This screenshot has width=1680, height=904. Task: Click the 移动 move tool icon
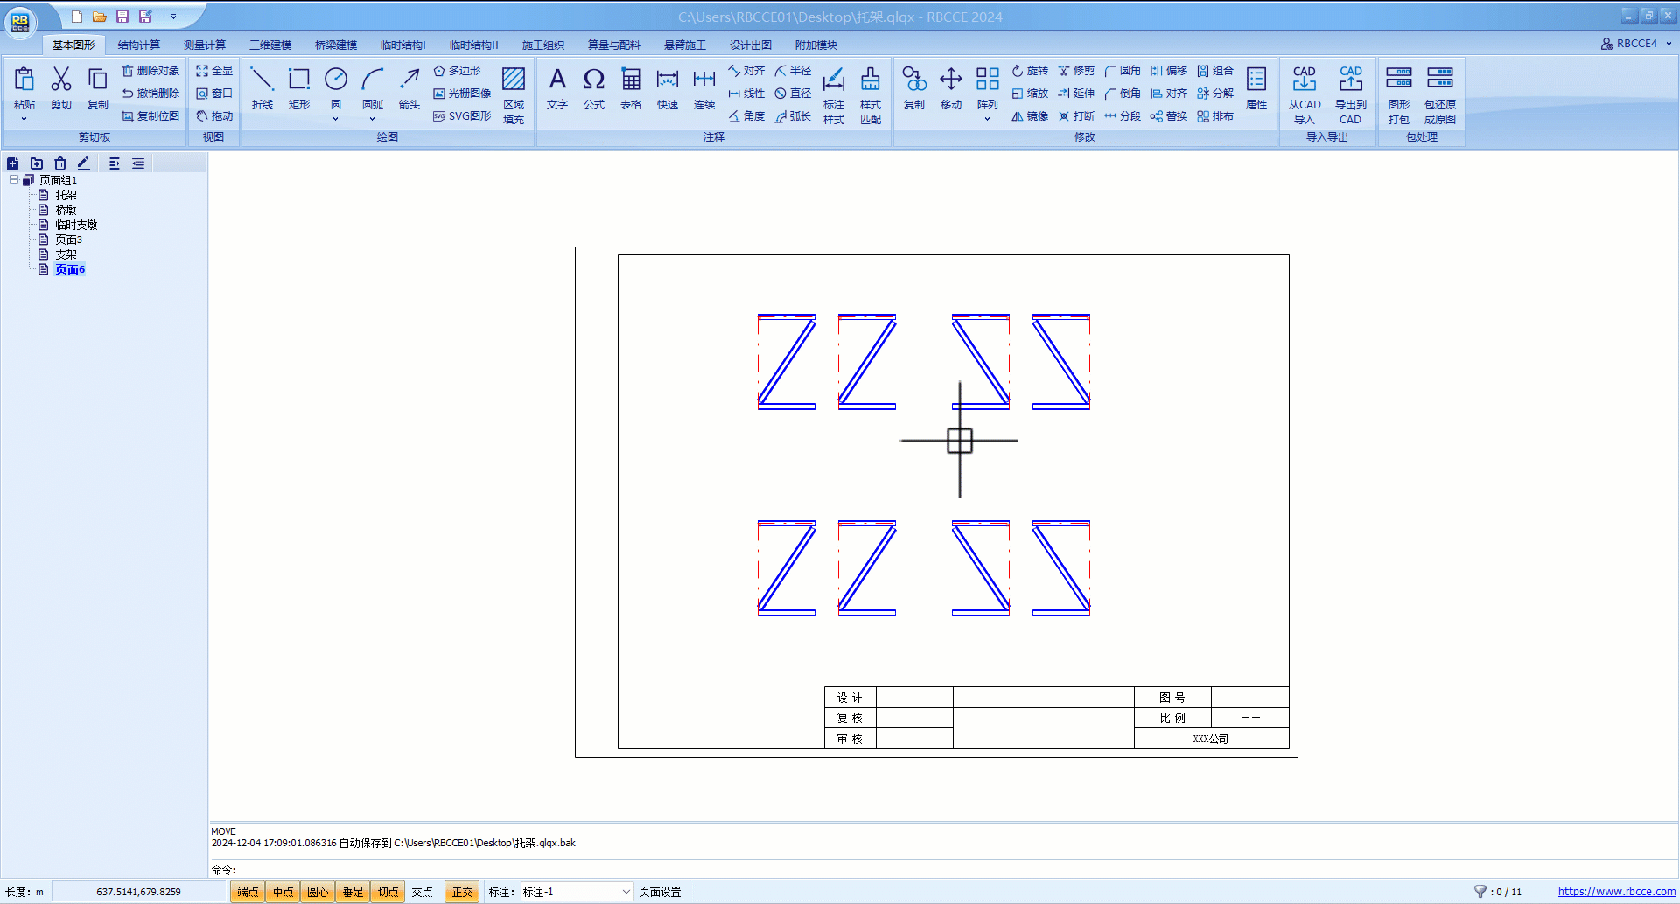(x=951, y=80)
